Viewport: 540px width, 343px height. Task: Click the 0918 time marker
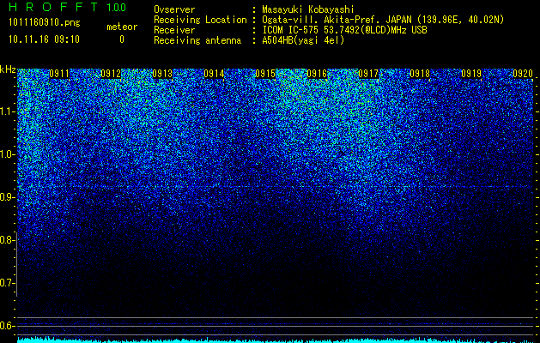[x=420, y=74]
